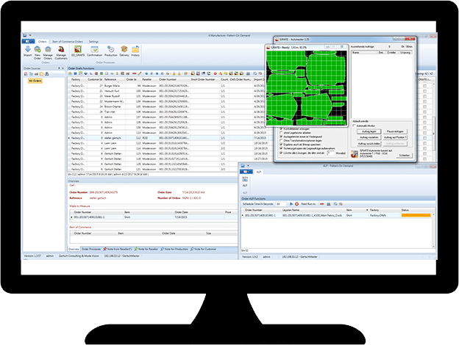Click the Import icon in ribbon
This screenshot has width=459, height=345.
pos(27,51)
